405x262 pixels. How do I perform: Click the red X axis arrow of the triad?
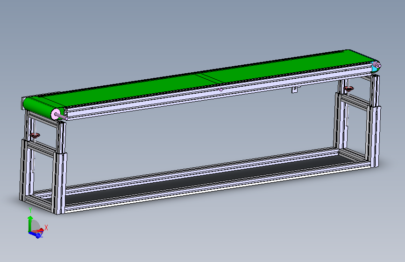pyautogui.click(x=39, y=230)
